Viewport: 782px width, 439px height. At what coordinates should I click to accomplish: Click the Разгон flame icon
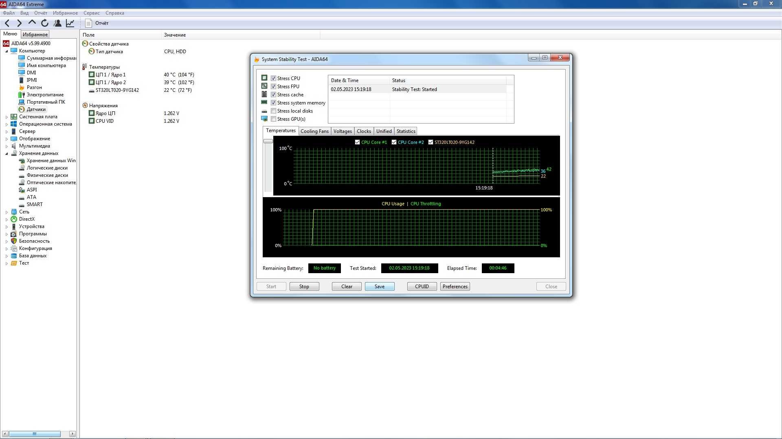(x=22, y=87)
